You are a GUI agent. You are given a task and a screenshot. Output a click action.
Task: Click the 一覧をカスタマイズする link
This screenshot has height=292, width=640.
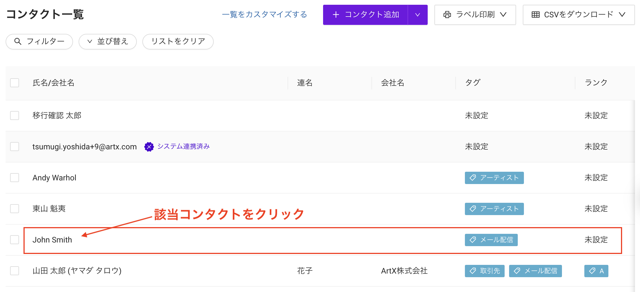coord(264,15)
